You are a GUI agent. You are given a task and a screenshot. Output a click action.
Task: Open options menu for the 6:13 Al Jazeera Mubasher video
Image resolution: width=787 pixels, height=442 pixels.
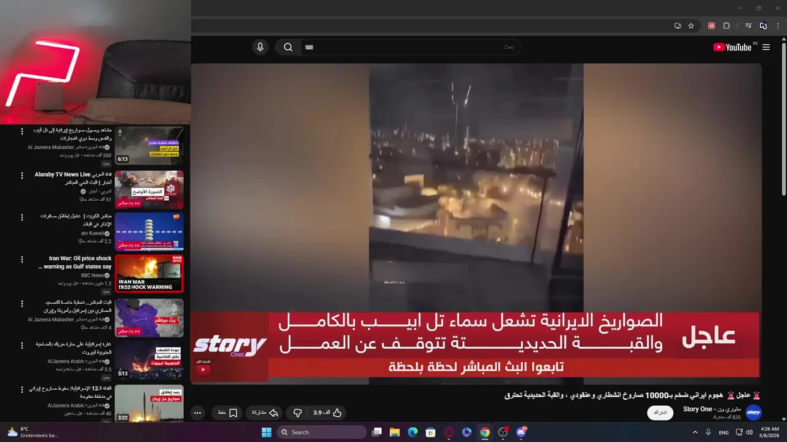pyautogui.click(x=22, y=131)
